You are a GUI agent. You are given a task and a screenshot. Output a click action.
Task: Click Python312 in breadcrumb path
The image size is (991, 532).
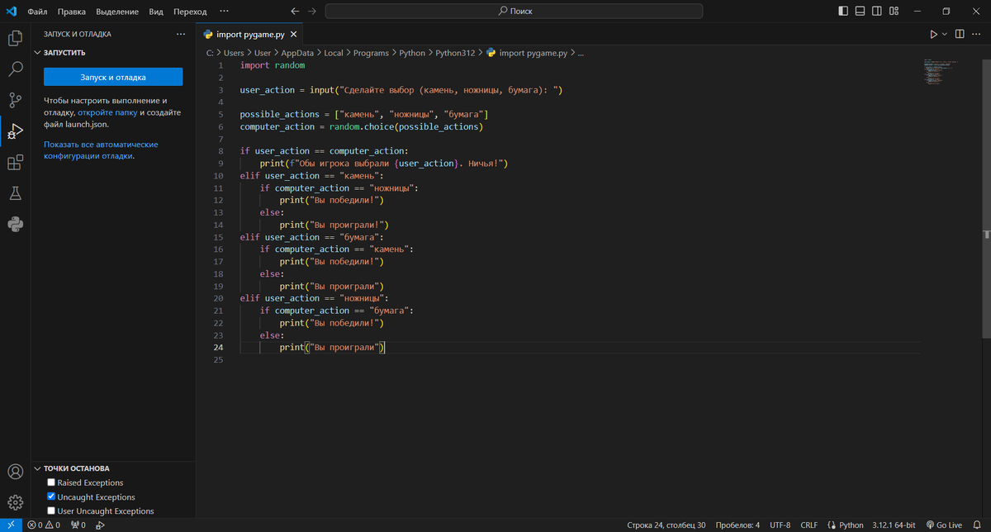pos(455,52)
